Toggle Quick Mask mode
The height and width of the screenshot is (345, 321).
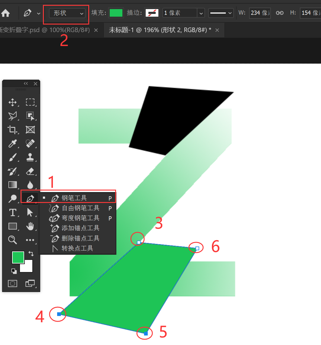[12, 284]
